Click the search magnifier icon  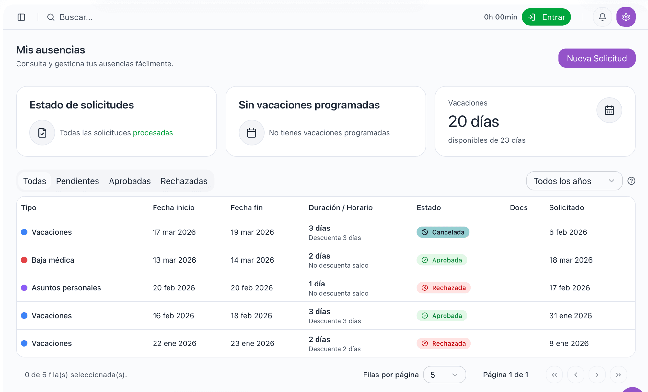pyautogui.click(x=51, y=17)
